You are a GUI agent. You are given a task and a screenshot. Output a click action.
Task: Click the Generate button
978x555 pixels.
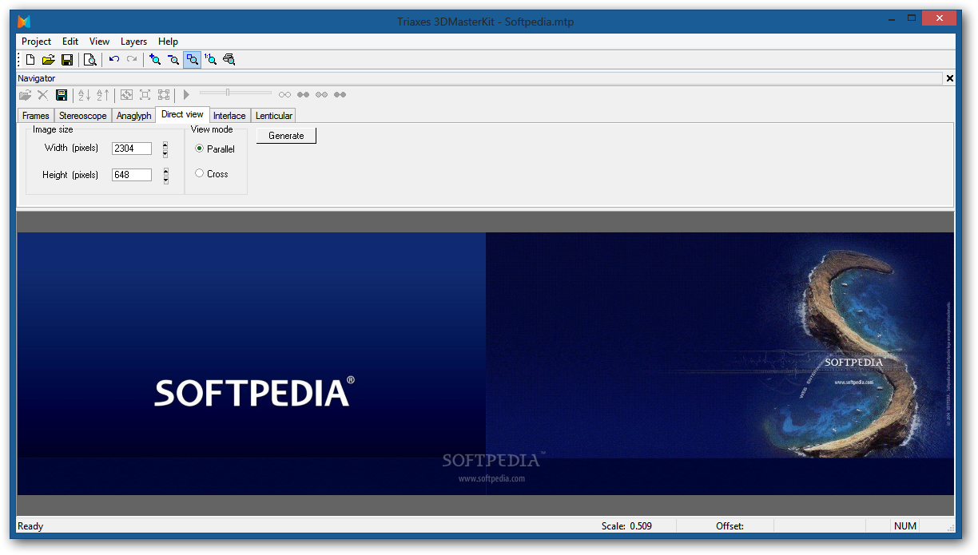286,136
